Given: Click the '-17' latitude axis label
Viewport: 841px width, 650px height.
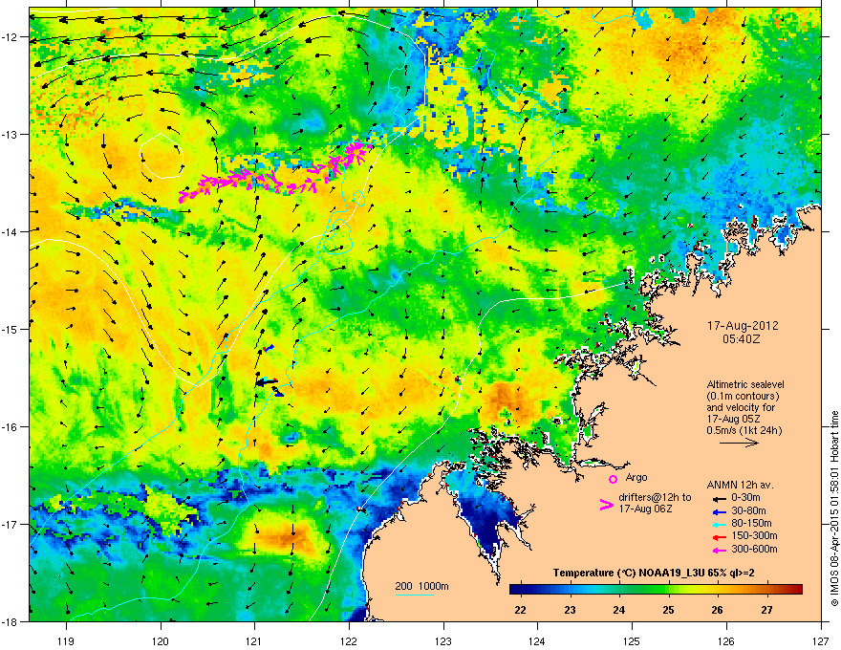Looking at the screenshot, I should pyautogui.click(x=10, y=524).
